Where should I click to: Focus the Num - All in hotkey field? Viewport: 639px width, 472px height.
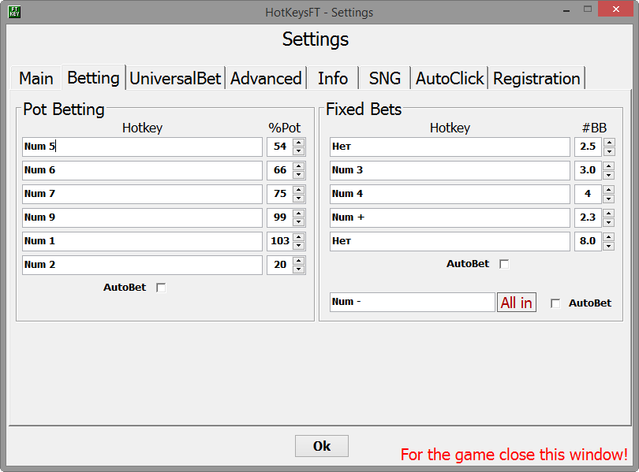pos(413,303)
